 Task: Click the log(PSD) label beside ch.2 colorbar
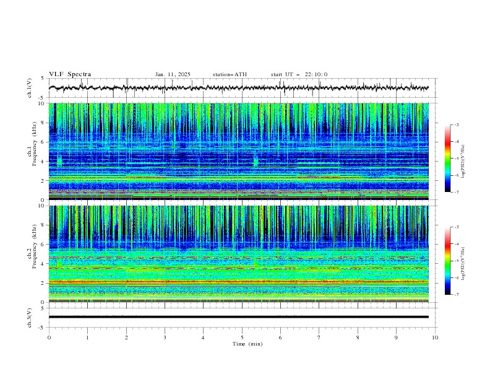click(463, 264)
